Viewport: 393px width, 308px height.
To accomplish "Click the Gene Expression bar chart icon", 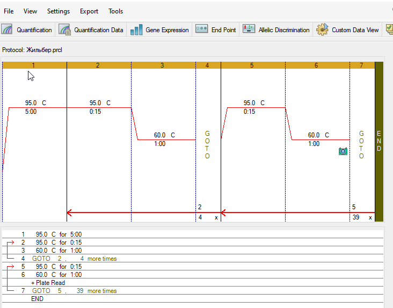I will pyautogui.click(x=136, y=30).
